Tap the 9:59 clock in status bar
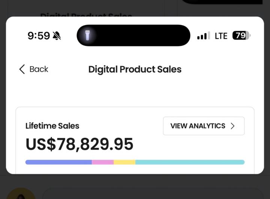Screen dimensions: 270x199 tap(39, 36)
